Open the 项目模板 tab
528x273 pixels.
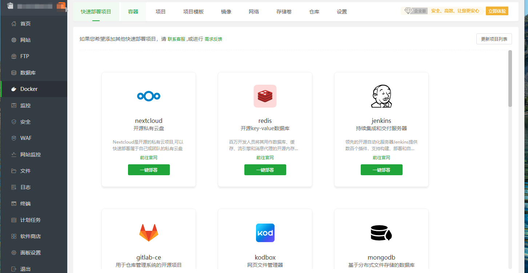[193, 12]
